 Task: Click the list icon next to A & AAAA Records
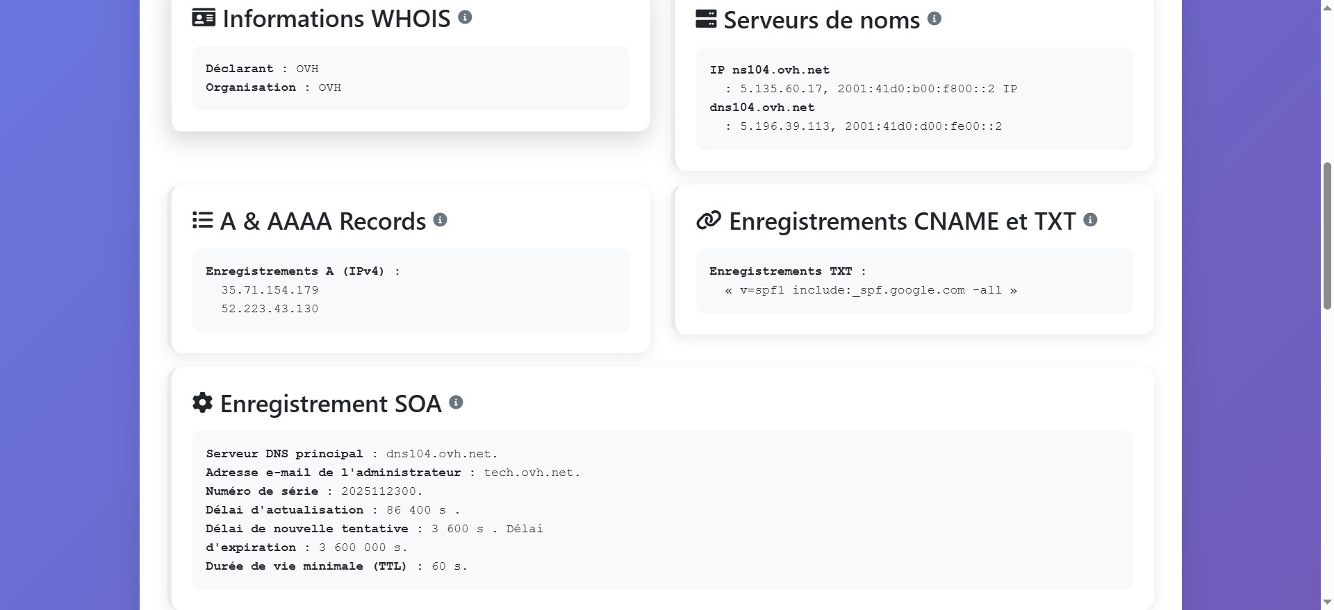[x=202, y=221]
